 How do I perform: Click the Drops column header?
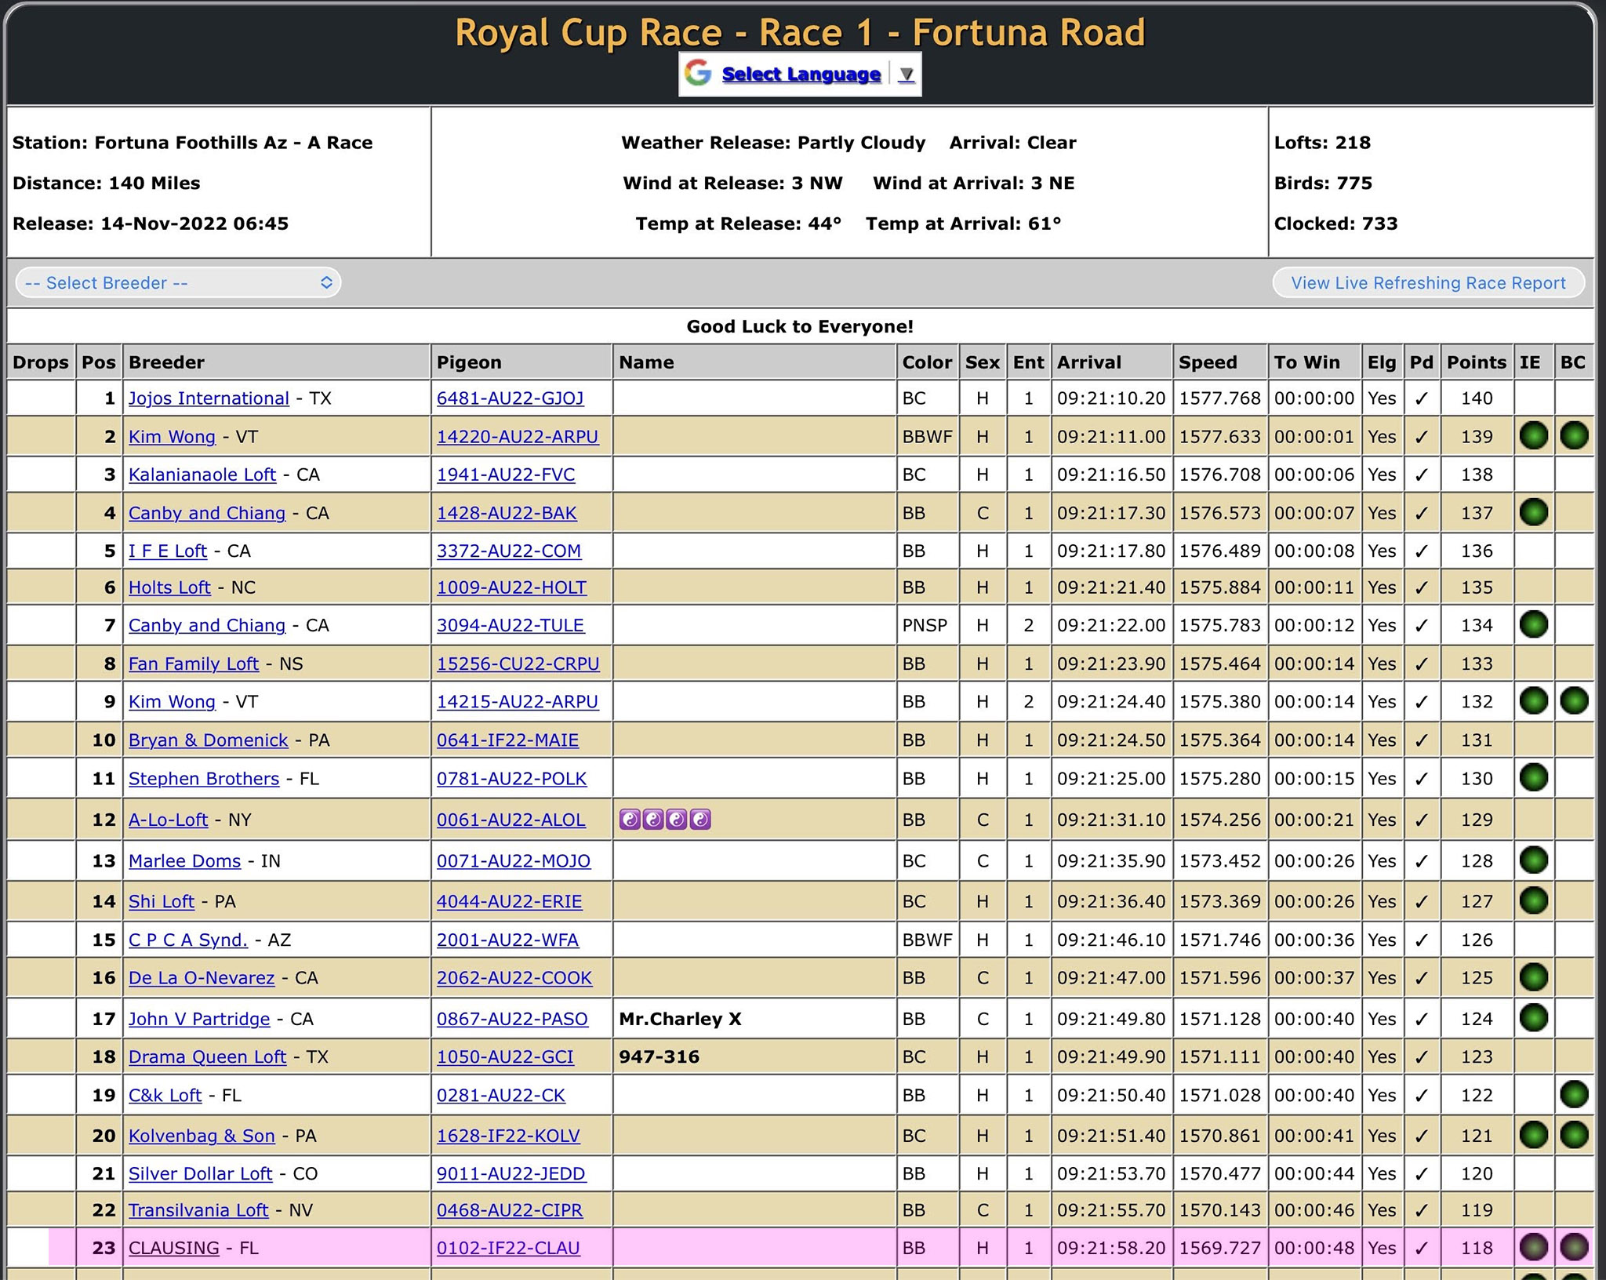click(41, 362)
